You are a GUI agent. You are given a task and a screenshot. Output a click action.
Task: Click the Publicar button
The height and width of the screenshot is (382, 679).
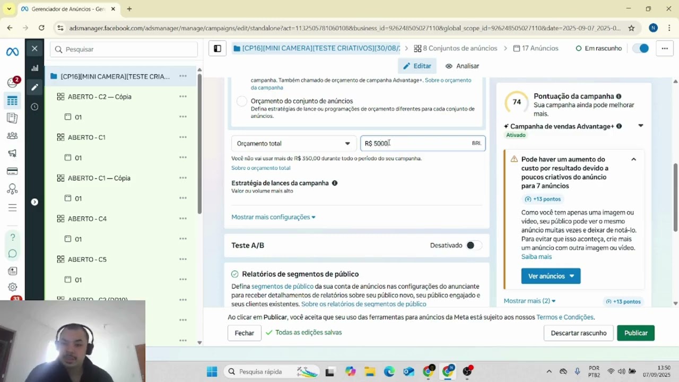(x=636, y=333)
